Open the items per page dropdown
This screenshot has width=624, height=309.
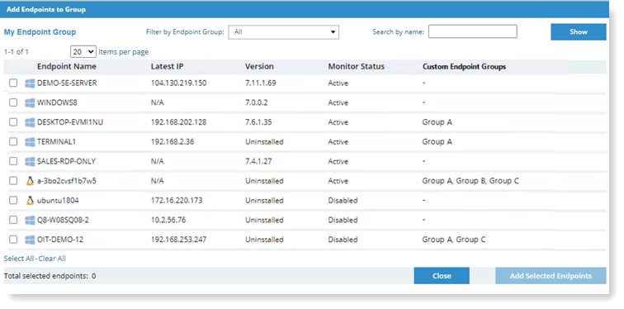[83, 52]
